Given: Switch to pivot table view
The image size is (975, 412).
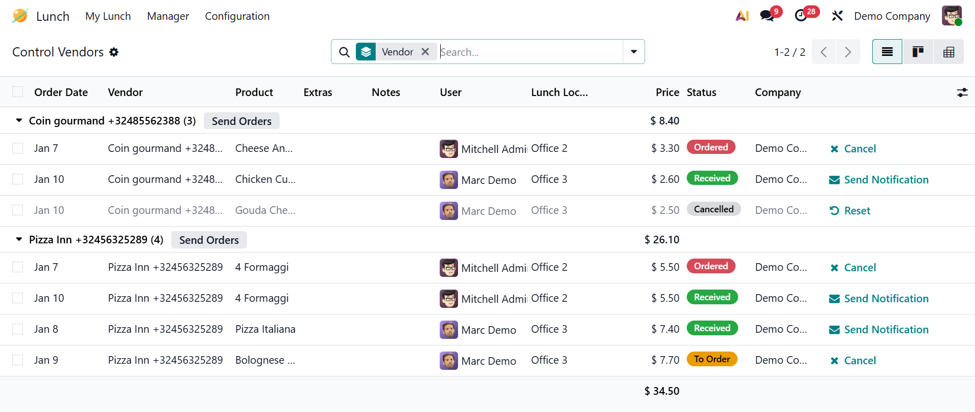Looking at the screenshot, I should [948, 52].
